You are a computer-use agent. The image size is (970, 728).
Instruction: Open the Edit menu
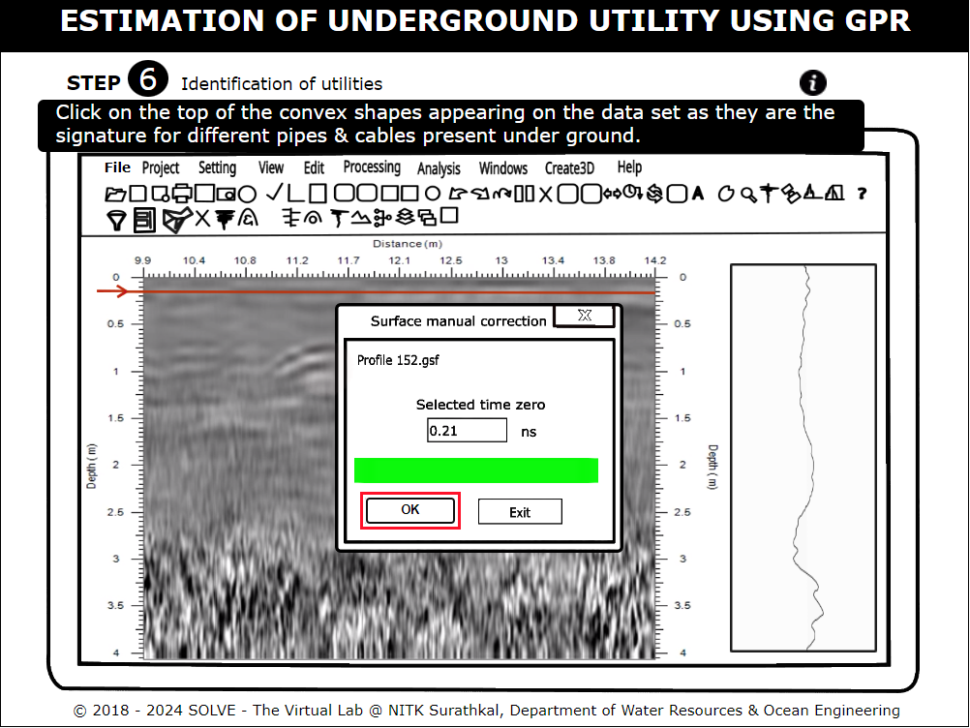pyautogui.click(x=314, y=168)
